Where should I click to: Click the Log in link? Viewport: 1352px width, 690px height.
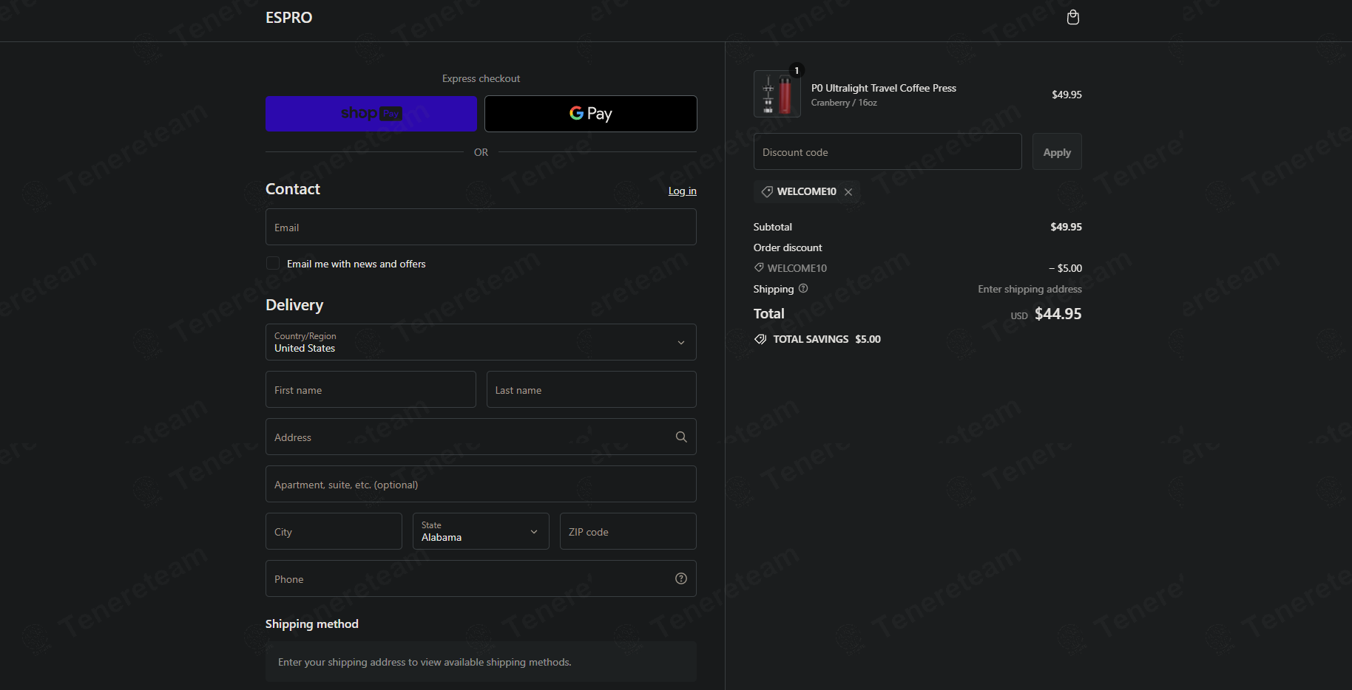683,191
